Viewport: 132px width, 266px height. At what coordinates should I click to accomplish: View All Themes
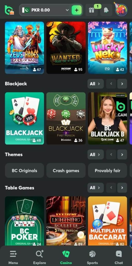tap(96, 154)
